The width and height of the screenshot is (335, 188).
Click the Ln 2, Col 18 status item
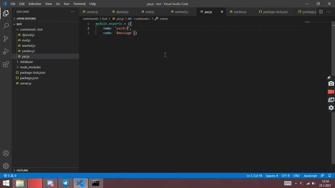pos(254,175)
